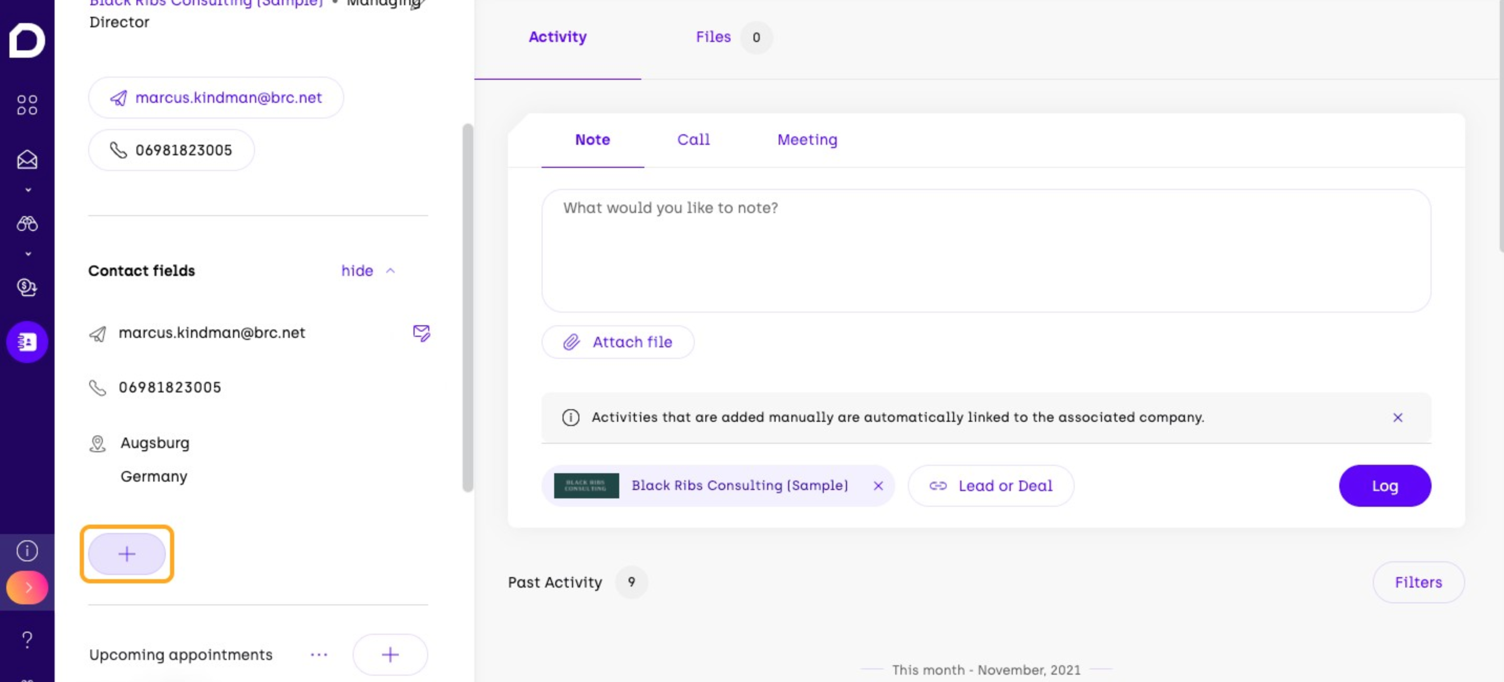Remove Black Ribs Consulting company tag
Screen dimensions: 1504x682
coord(877,486)
